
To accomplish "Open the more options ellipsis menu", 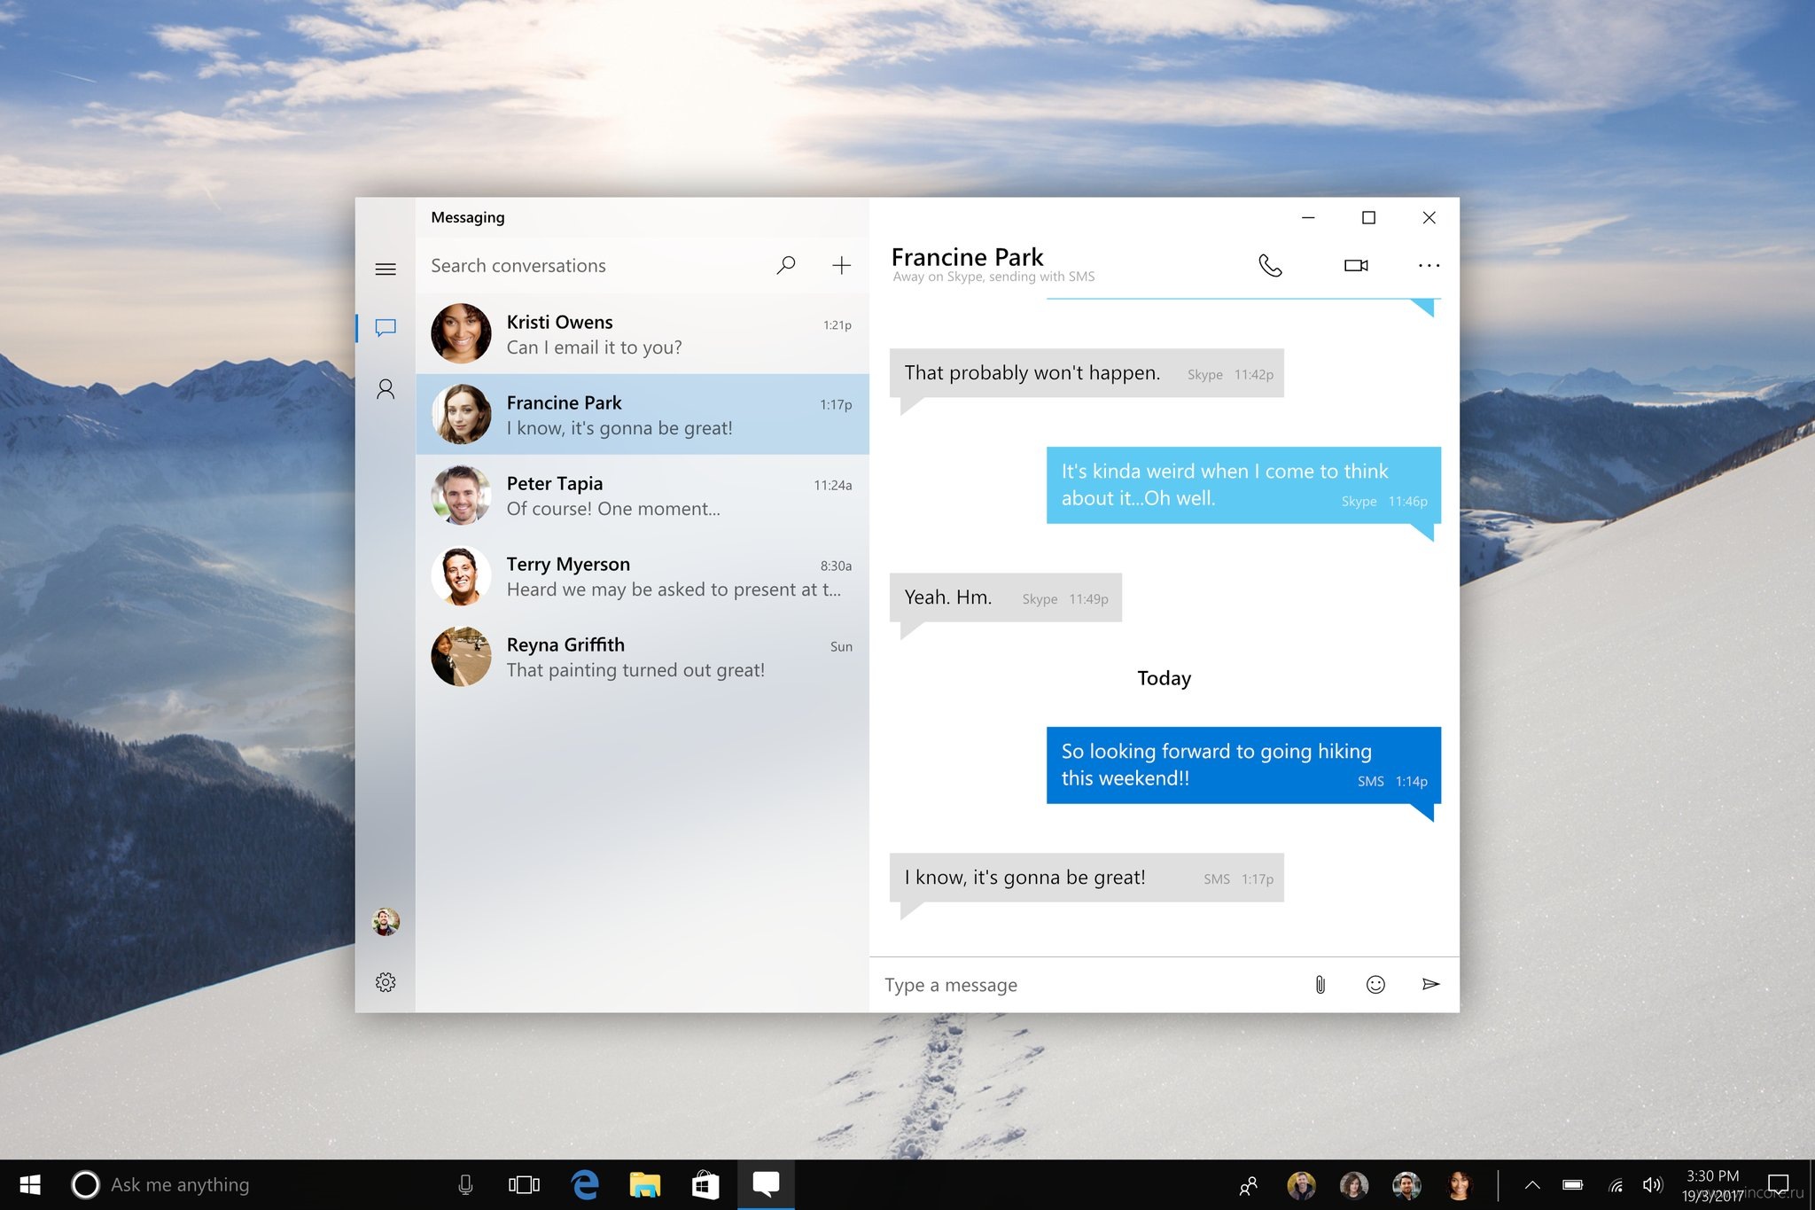I will click(1429, 265).
